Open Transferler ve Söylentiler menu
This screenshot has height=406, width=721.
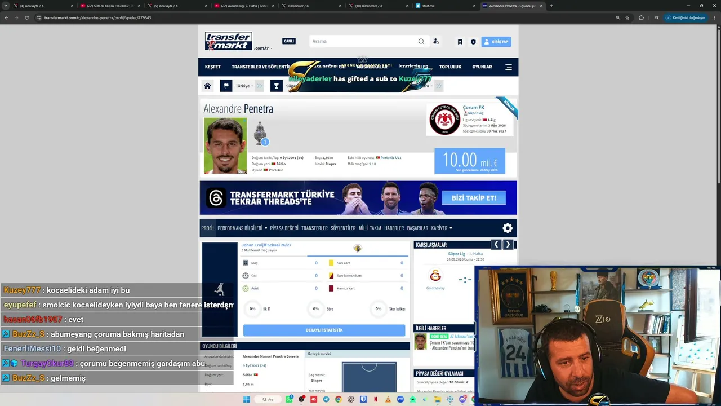pyautogui.click(x=260, y=67)
